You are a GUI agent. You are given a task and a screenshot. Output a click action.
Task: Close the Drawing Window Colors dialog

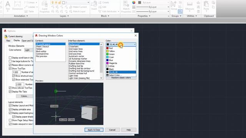click(136, 36)
